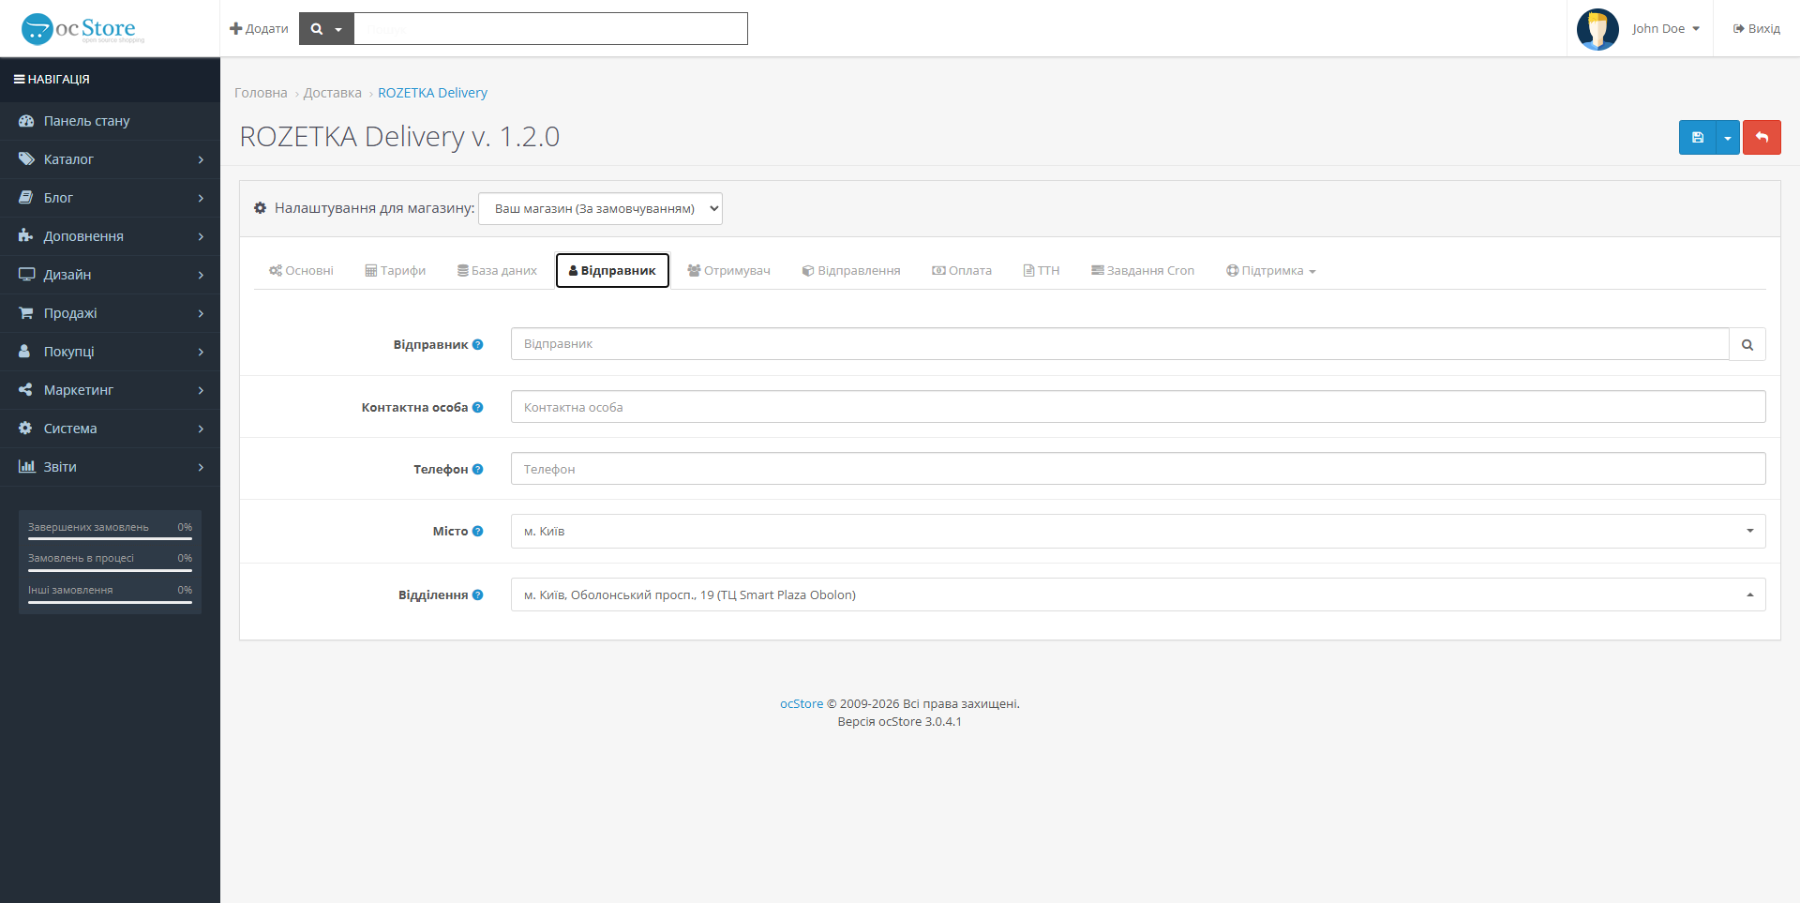
Task: Open the save button dropdown caret
Action: (x=1728, y=138)
